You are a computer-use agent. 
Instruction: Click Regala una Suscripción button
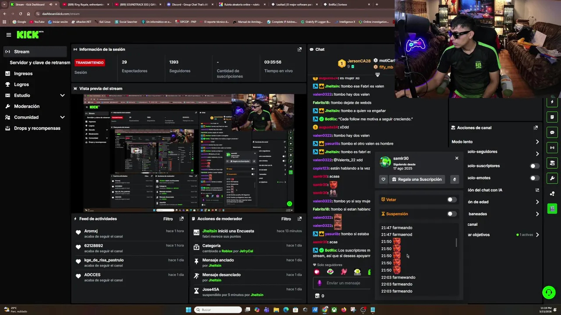click(x=417, y=179)
